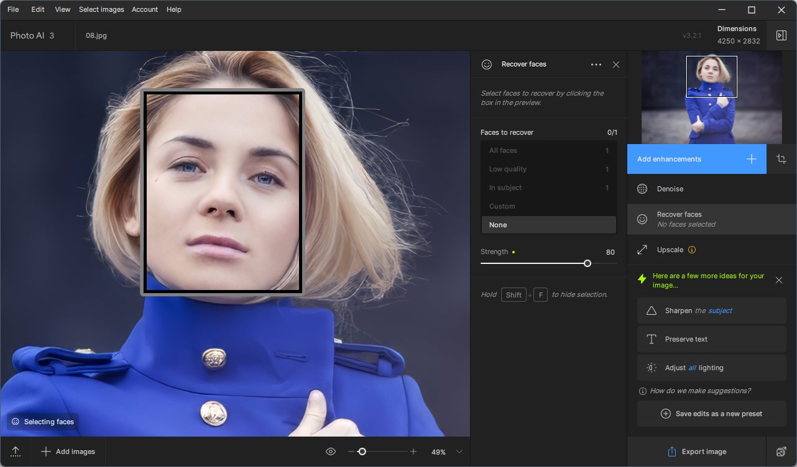Open the image settings icon beside Export
This screenshot has height=467, width=797.
point(781,451)
